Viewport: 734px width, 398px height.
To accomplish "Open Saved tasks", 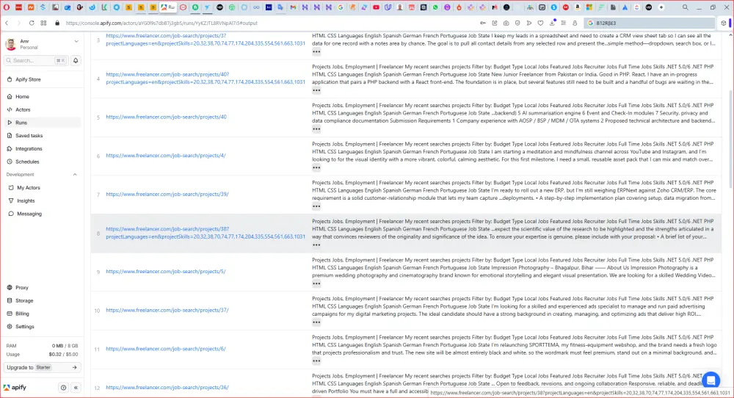I will (x=29, y=136).
